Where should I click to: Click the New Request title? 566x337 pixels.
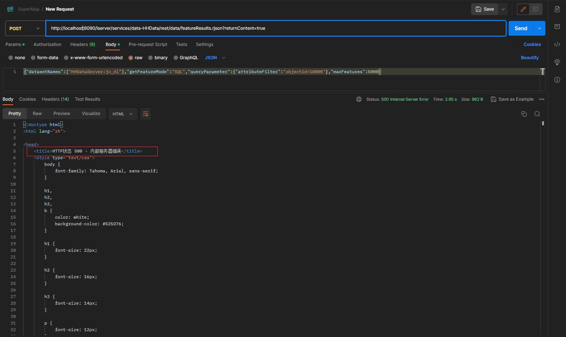(x=60, y=9)
